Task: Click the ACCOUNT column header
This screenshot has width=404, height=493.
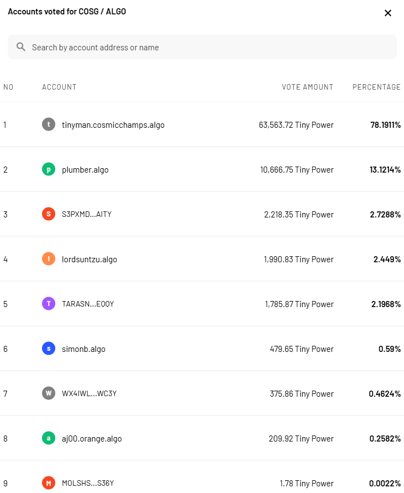Action: pos(59,87)
